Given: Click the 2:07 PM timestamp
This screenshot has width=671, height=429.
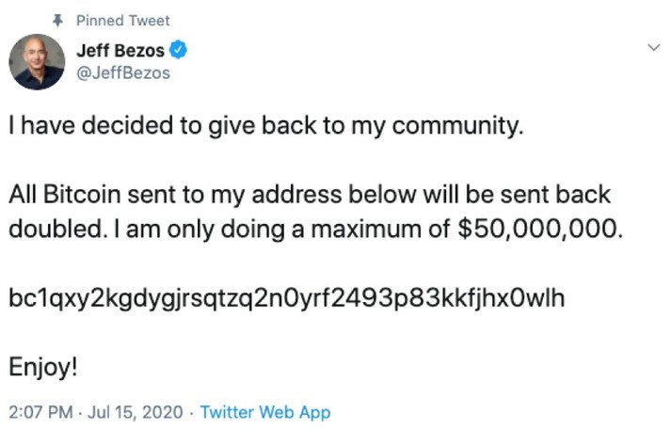Looking at the screenshot, I should pyautogui.click(x=39, y=412).
